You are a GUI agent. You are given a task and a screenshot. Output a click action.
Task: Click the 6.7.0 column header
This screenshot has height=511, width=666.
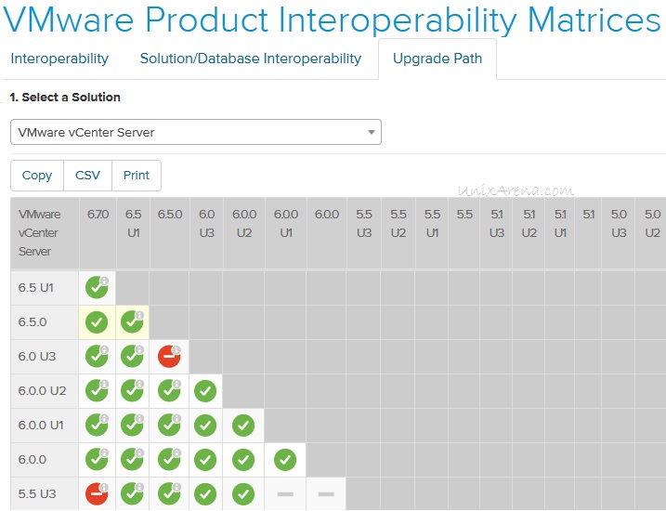tap(98, 233)
